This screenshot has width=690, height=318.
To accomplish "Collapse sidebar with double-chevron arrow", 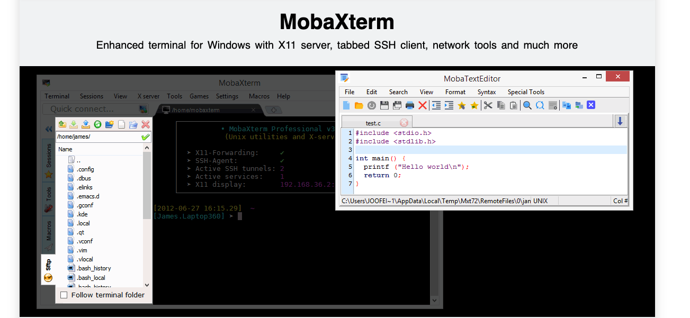I will click(x=49, y=129).
